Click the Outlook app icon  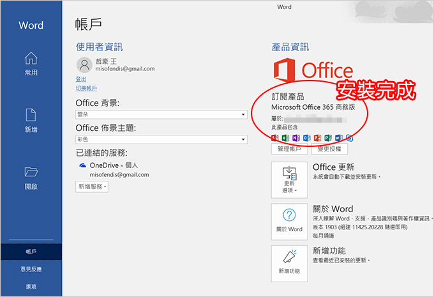point(307,138)
